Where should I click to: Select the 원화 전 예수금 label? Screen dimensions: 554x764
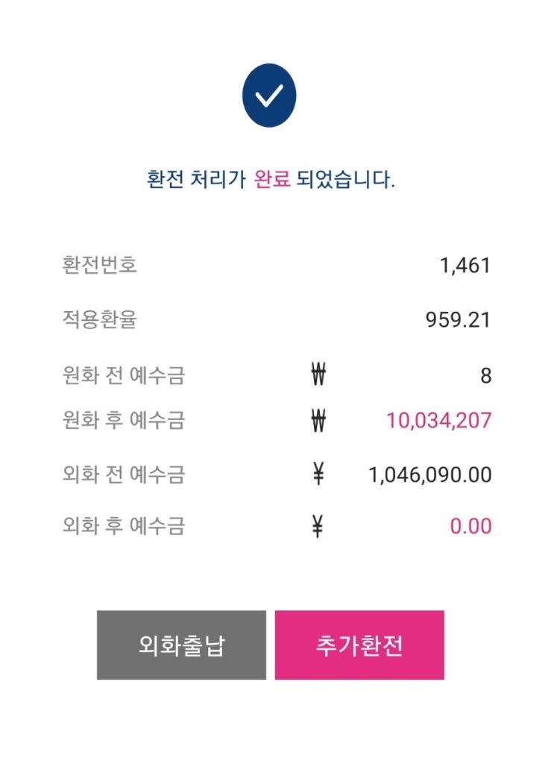click(x=124, y=375)
